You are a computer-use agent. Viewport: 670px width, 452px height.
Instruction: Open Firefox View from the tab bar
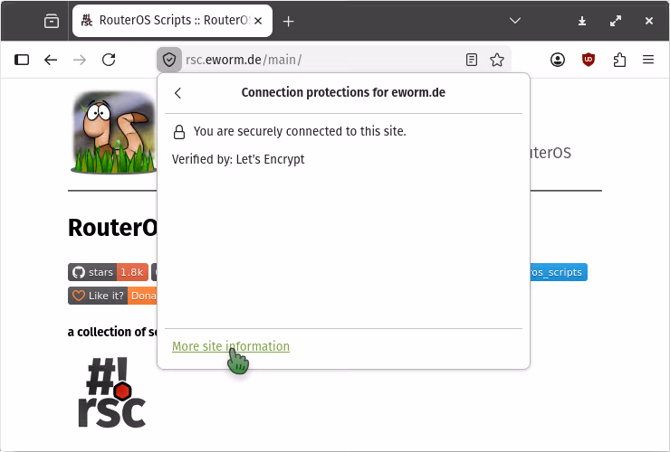coord(52,21)
